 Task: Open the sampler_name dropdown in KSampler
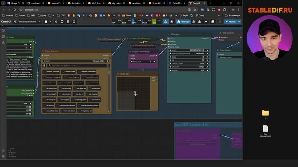pyautogui.click(x=189, y=64)
